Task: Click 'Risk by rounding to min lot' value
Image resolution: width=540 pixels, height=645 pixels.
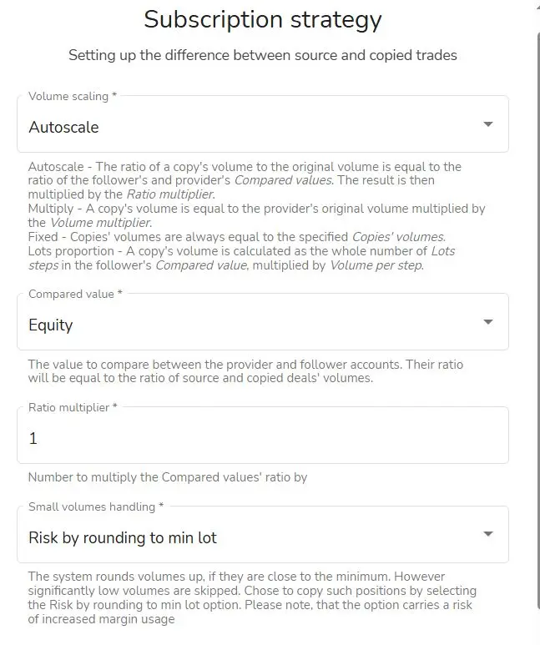Action: coord(123,538)
